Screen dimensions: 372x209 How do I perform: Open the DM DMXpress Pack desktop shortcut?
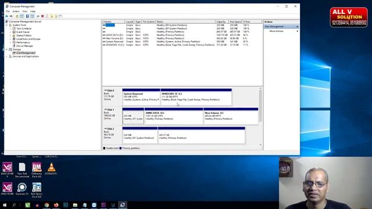tap(37, 170)
